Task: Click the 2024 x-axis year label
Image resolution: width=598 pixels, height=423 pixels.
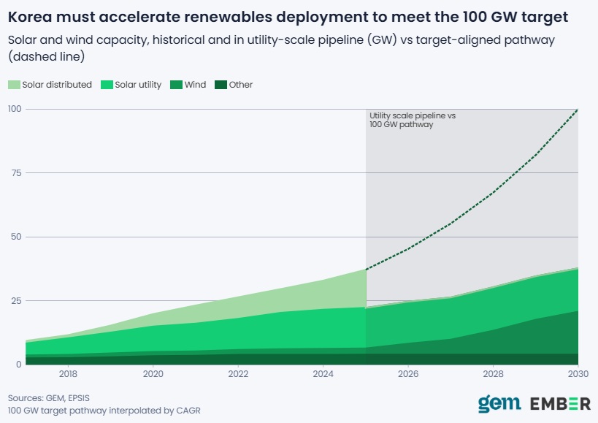Action: pyautogui.click(x=323, y=374)
